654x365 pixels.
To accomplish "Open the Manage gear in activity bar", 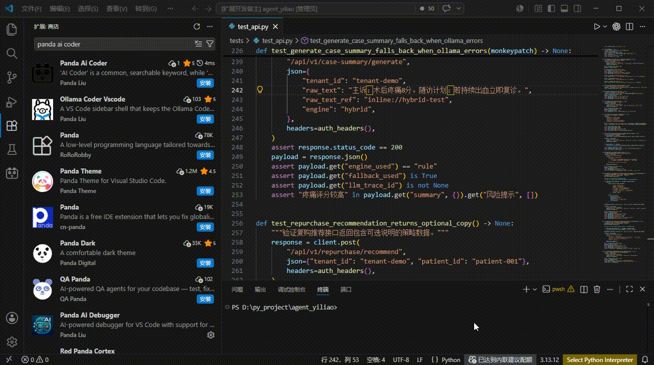I will click(x=12, y=342).
